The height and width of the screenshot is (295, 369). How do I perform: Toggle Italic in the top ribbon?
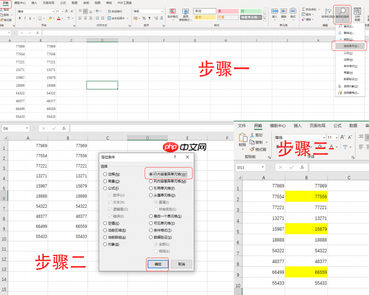[x=25, y=18]
